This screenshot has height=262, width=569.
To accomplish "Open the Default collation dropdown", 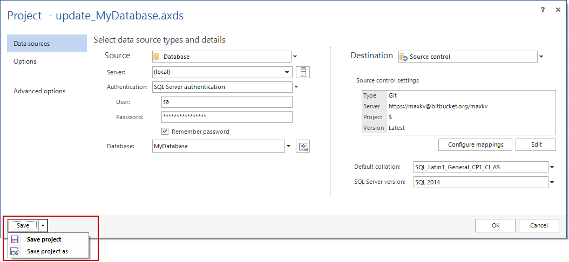I will (552, 167).
